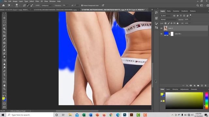Select the Frame tool
Screen dimensions: 209x117
pos(4,36)
